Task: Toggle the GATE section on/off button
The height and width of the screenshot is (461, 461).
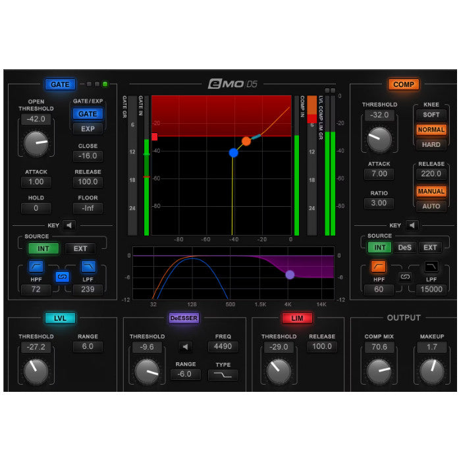Action: click(60, 84)
